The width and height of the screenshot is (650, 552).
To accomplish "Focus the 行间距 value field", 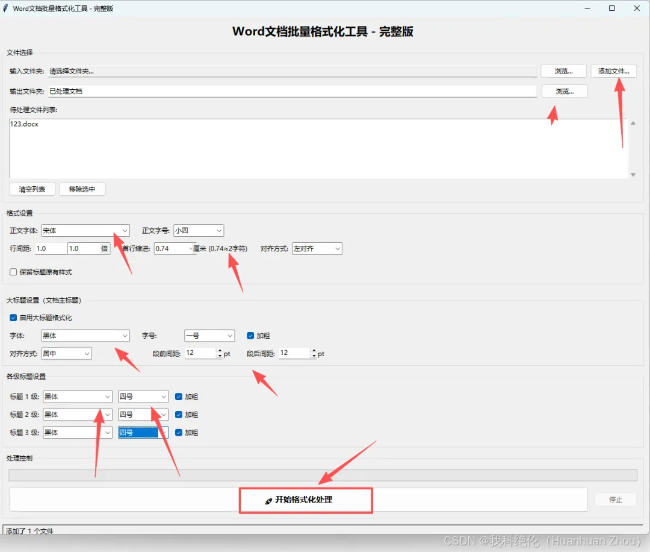I will [x=51, y=249].
